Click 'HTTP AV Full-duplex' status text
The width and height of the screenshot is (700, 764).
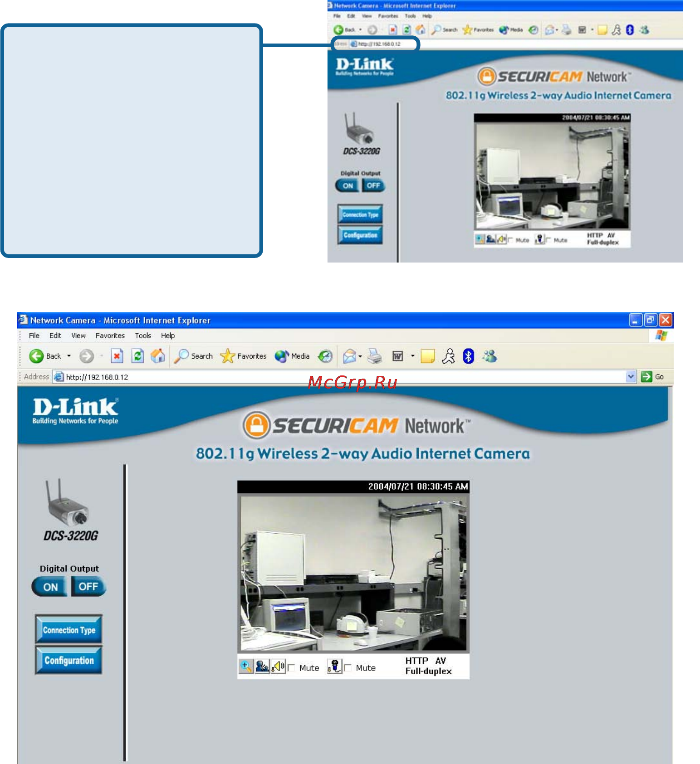(x=428, y=666)
